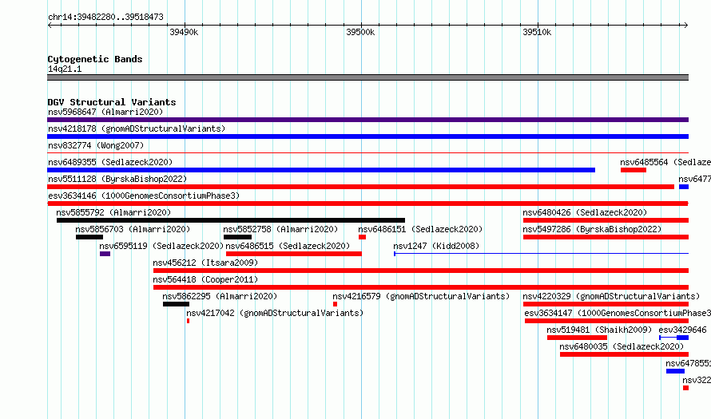Click the 14q21.1 cytogenetic band bar
Screen dimensions: 711x419
click(367, 77)
